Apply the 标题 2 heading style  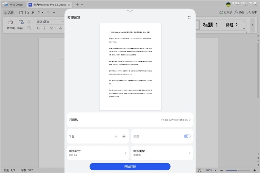(x=232, y=25)
